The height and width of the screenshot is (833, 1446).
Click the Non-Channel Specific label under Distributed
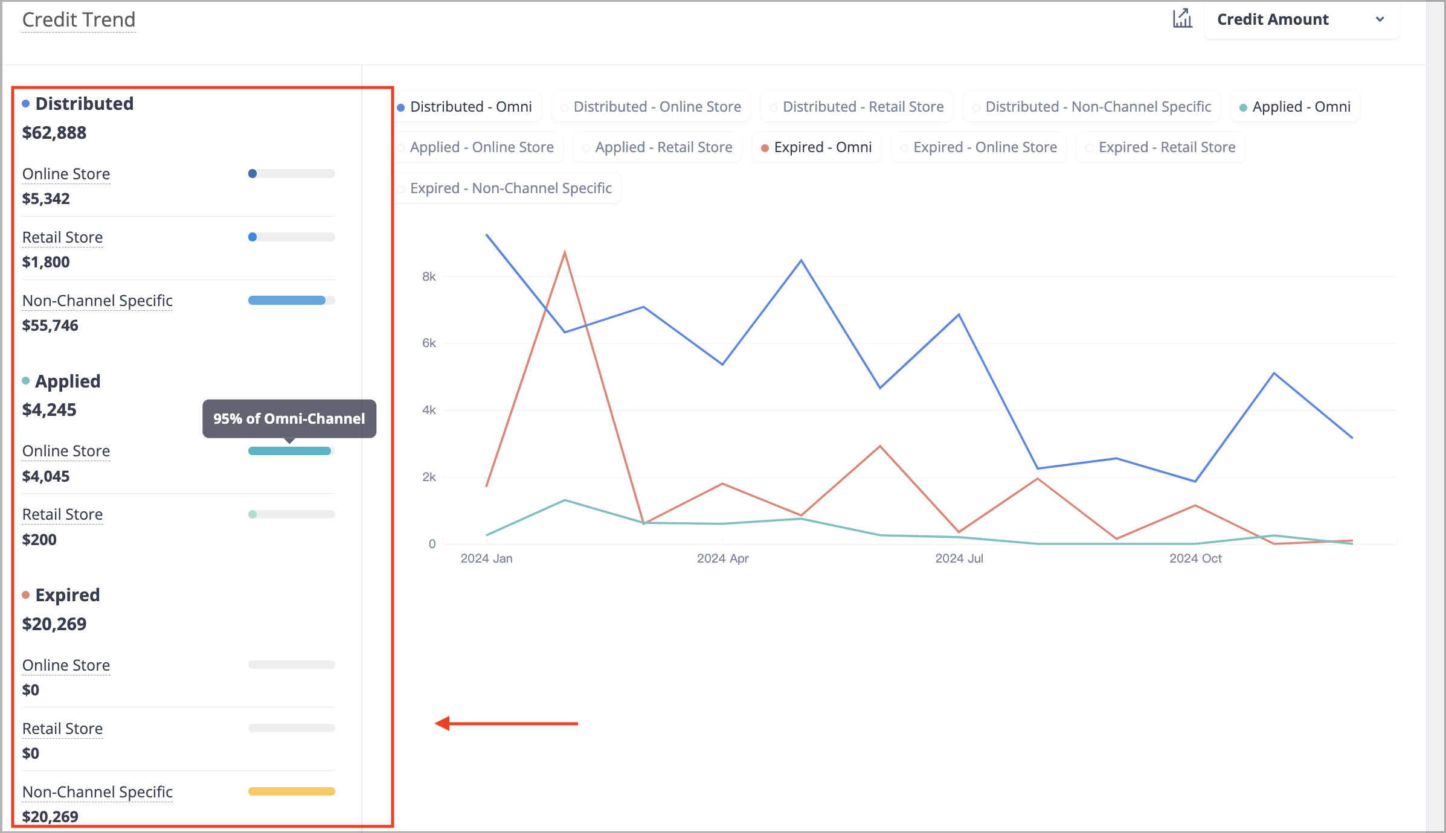pos(97,301)
